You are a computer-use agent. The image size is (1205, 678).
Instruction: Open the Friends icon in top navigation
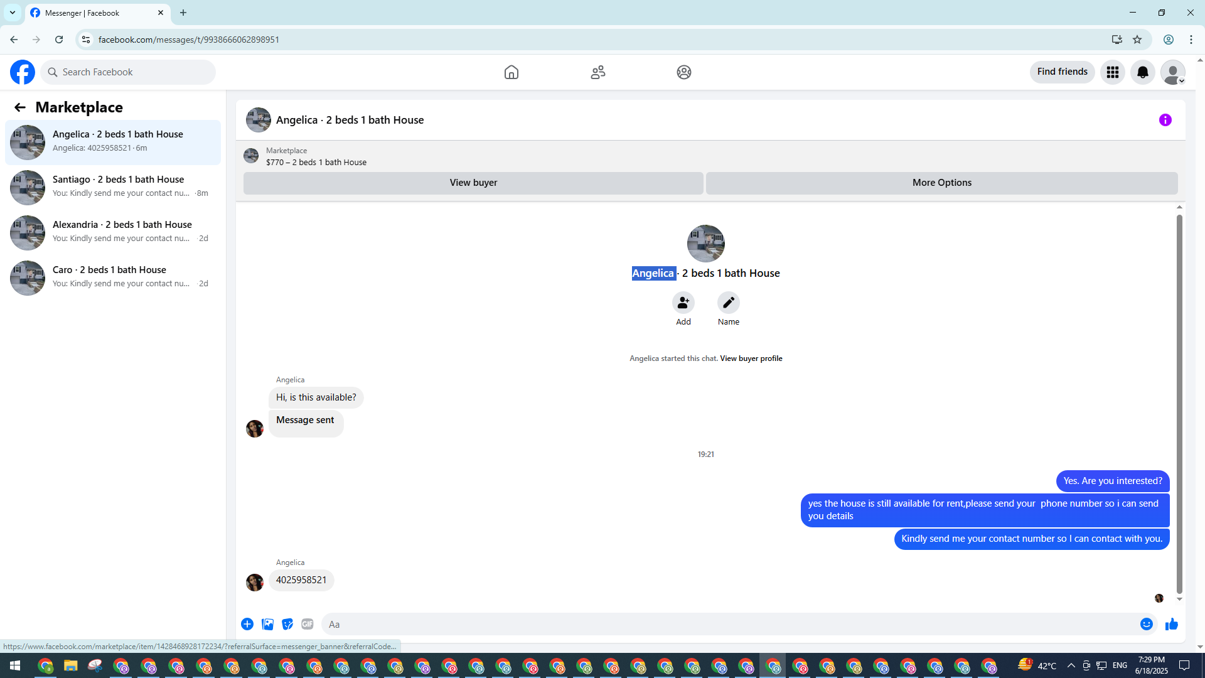[x=598, y=72]
